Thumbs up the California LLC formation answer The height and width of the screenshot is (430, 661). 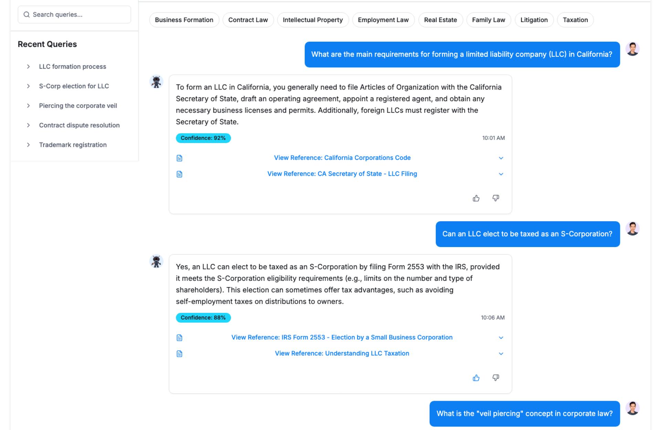pyautogui.click(x=476, y=198)
